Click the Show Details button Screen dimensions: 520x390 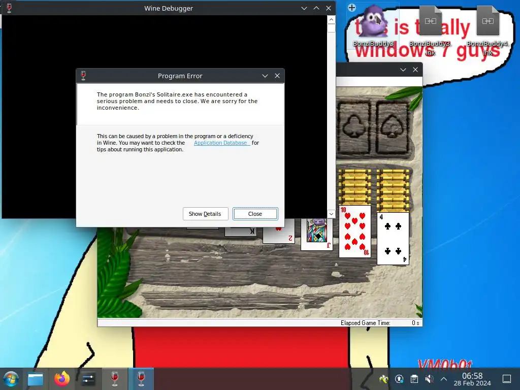tap(205, 214)
